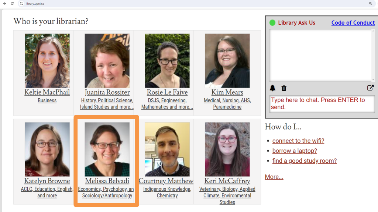This screenshot has height=212, width=378.
Task: Open the site information icon in address bar
Action: pyautogui.click(x=21, y=4)
